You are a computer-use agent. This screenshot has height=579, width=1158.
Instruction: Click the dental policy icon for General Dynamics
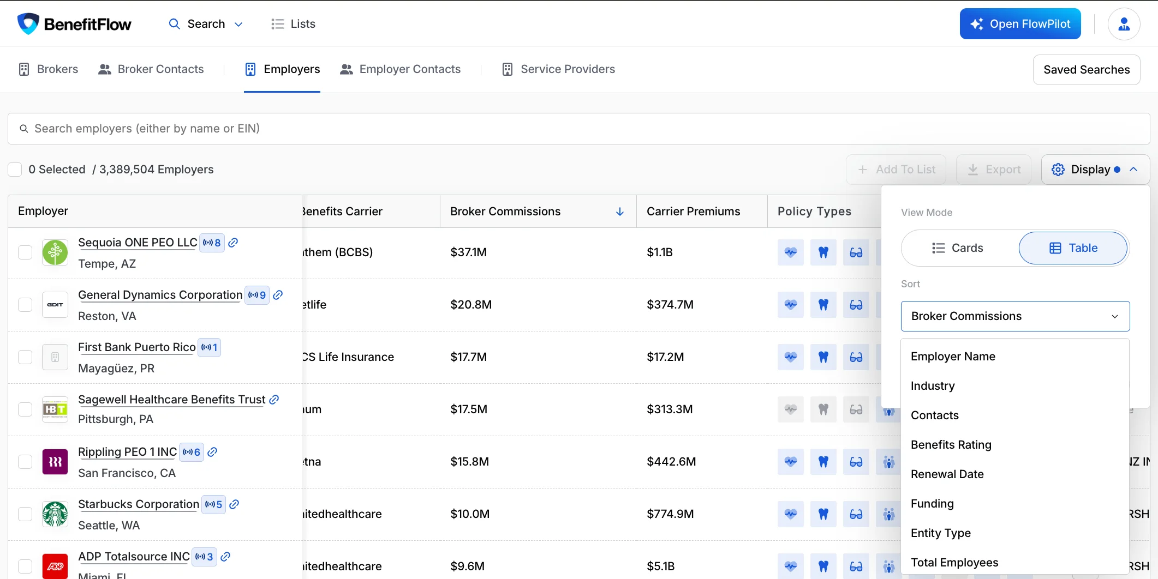(x=823, y=305)
